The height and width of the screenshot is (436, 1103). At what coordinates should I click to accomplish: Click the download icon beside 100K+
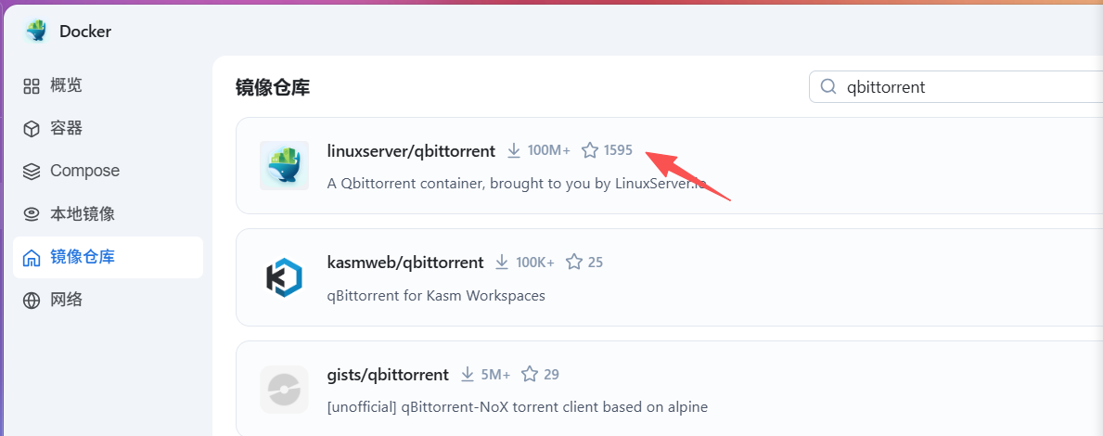pyautogui.click(x=502, y=263)
